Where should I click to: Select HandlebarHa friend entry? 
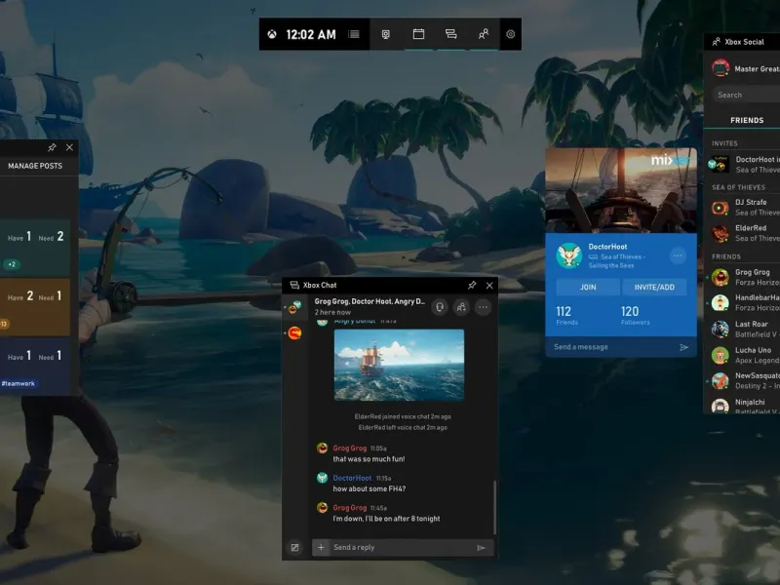[x=744, y=302]
